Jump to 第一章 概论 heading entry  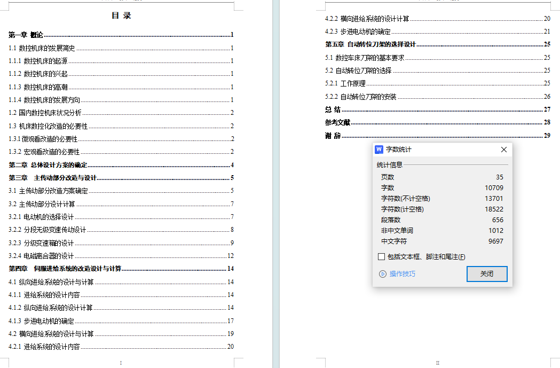pos(26,35)
